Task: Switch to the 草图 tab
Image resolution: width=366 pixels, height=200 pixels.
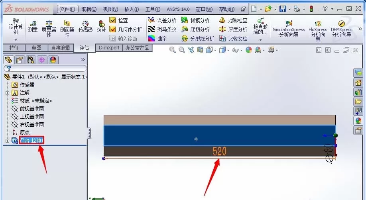Action: tap(36, 48)
